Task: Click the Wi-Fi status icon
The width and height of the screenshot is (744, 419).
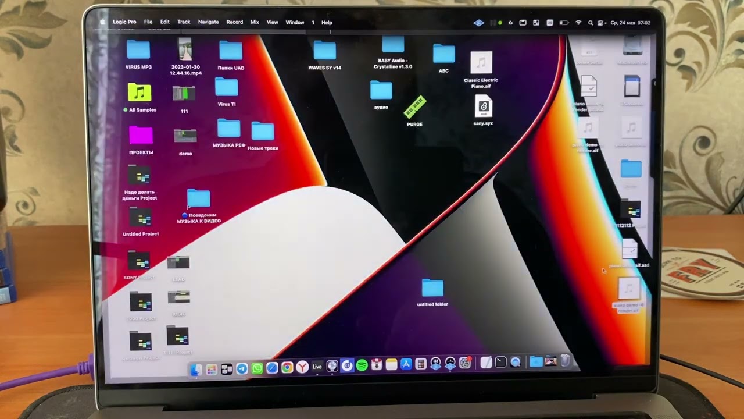Action: pos(578,23)
